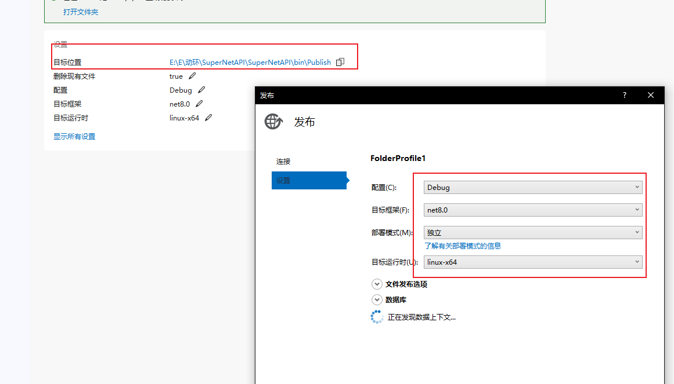Screen dimensions: 674x384
Task: Click the true value text
Action: (x=176, y=76)
